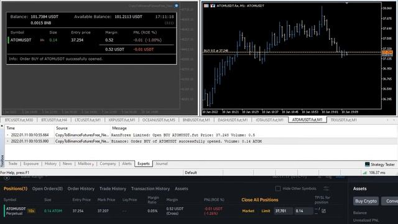This screenshot has height=224, width=398.
Task: Click Limit close option for ATOMUSDT position
Action: [266, 211]
